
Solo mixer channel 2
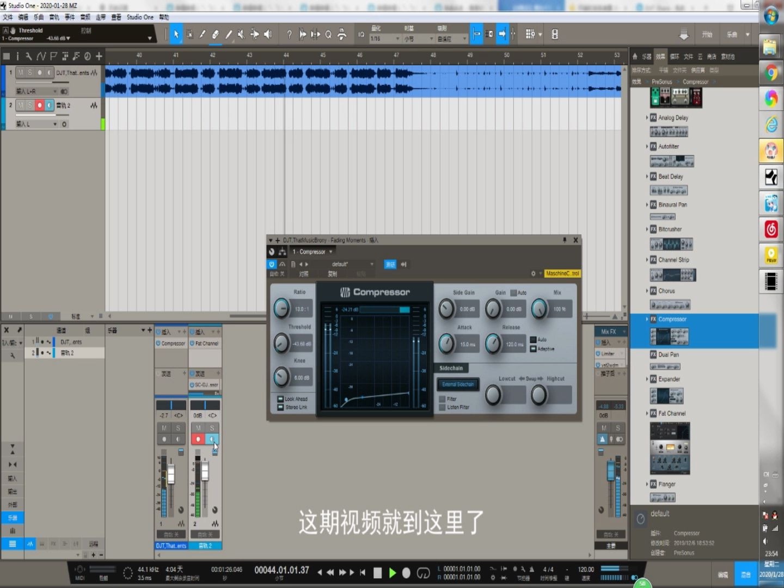(212, 428)
